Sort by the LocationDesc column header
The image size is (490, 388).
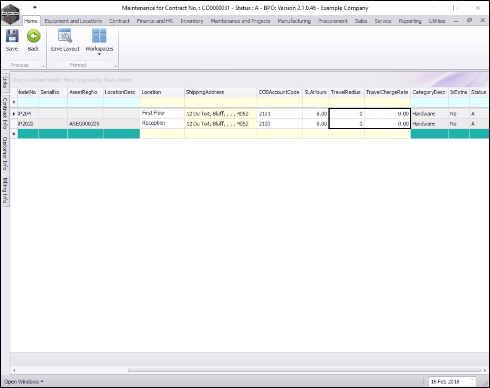pyautogui.click(x=121, y=92)
